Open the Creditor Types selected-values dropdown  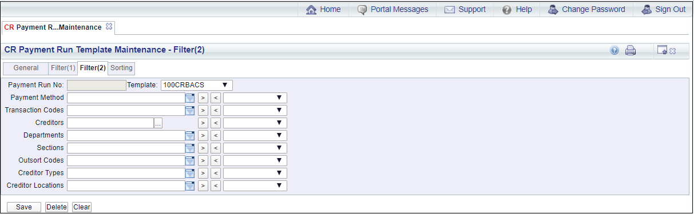(255, 173)
